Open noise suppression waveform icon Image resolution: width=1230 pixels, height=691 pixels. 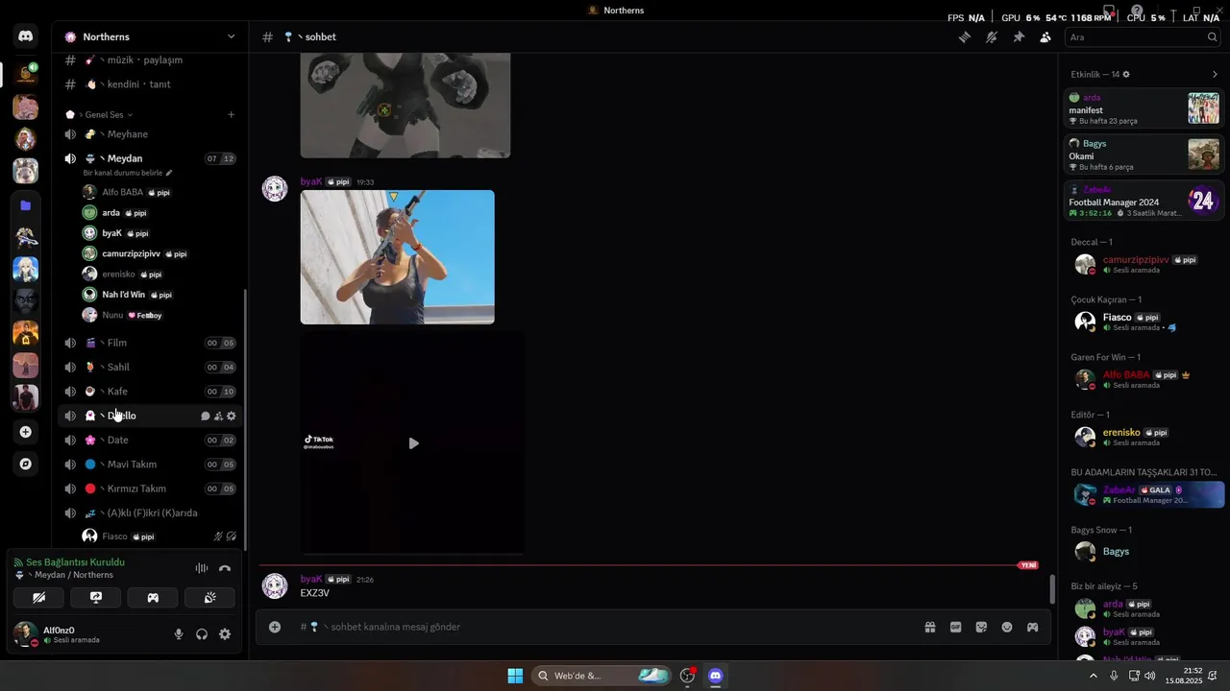click(x=202, y=568)
